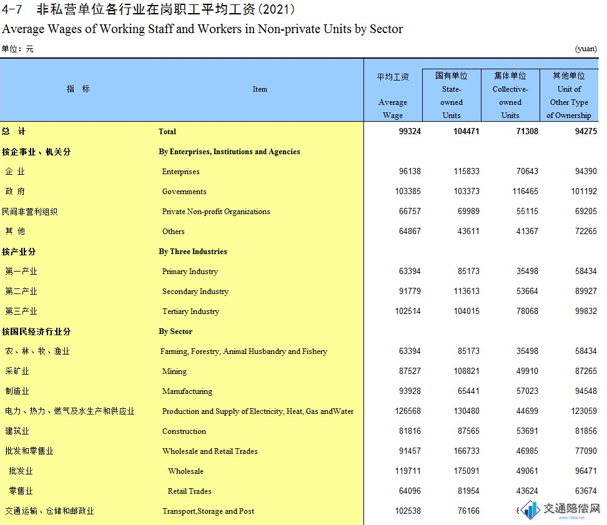Click the '指 标' column header
Image resolution: width=607 pixels, height=525 pixels.
tap(78, 89)
